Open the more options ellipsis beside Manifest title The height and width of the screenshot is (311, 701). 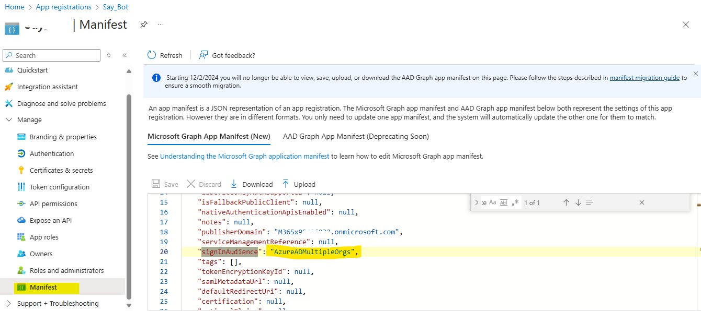(x=161, y=25)
